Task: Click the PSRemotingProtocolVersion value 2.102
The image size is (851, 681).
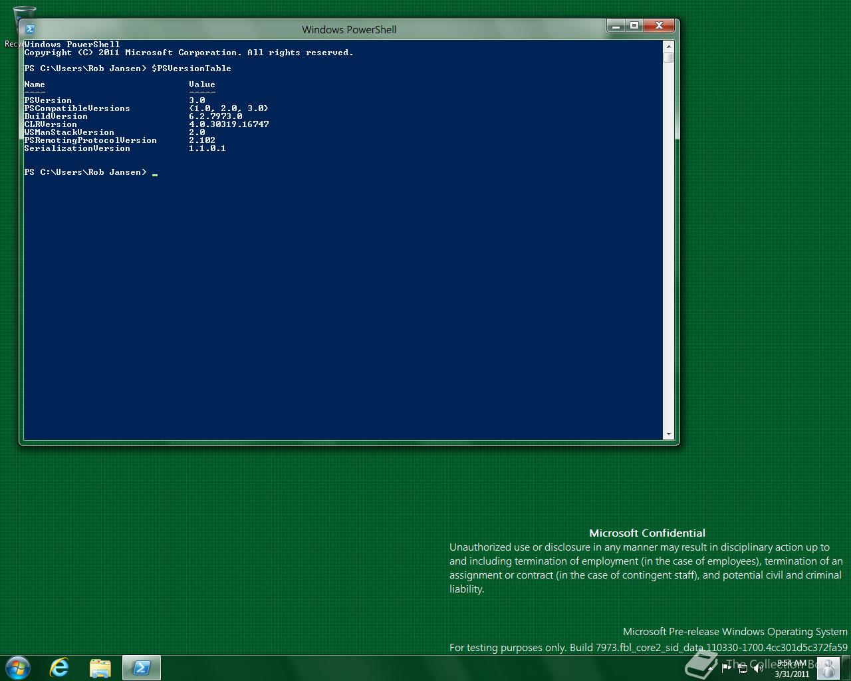Action: (x=202, y=140)
